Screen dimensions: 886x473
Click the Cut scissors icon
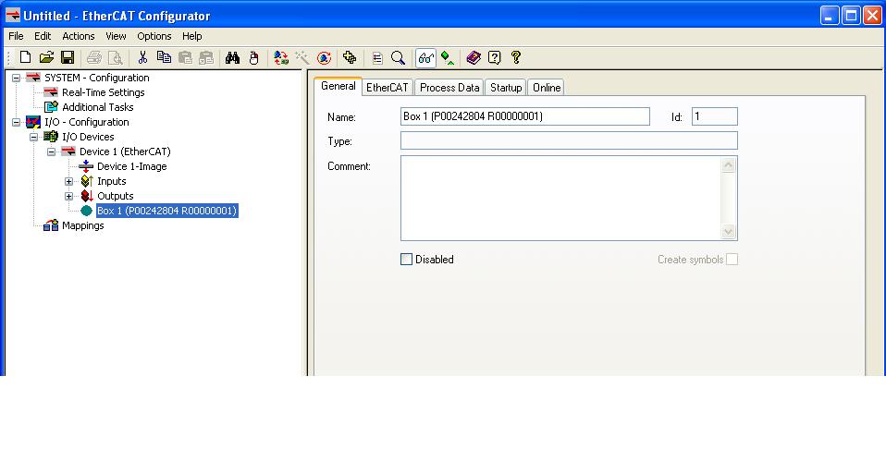pos(142,57)
